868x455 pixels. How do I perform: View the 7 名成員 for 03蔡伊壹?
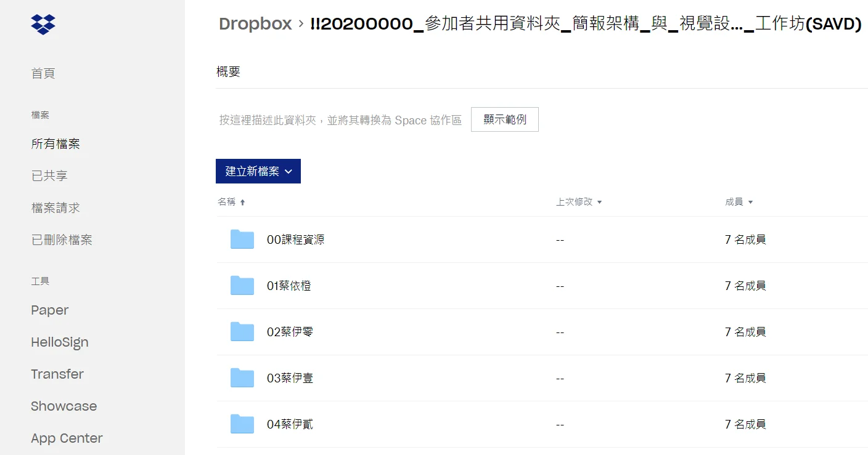pyautogui.click(x=745, y=378)
